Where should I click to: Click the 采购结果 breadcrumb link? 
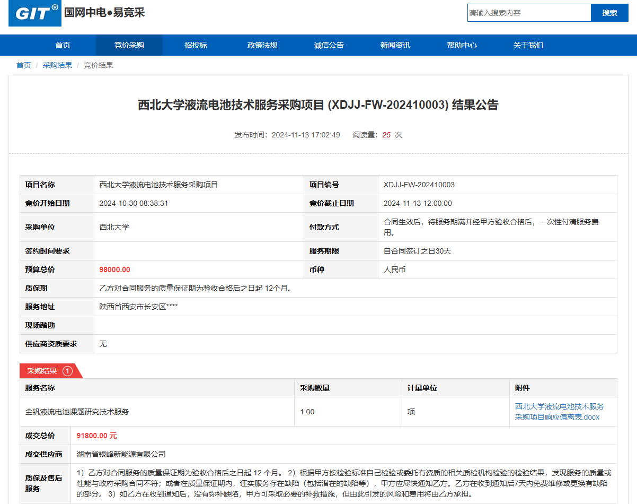click(x=57, y=65)
